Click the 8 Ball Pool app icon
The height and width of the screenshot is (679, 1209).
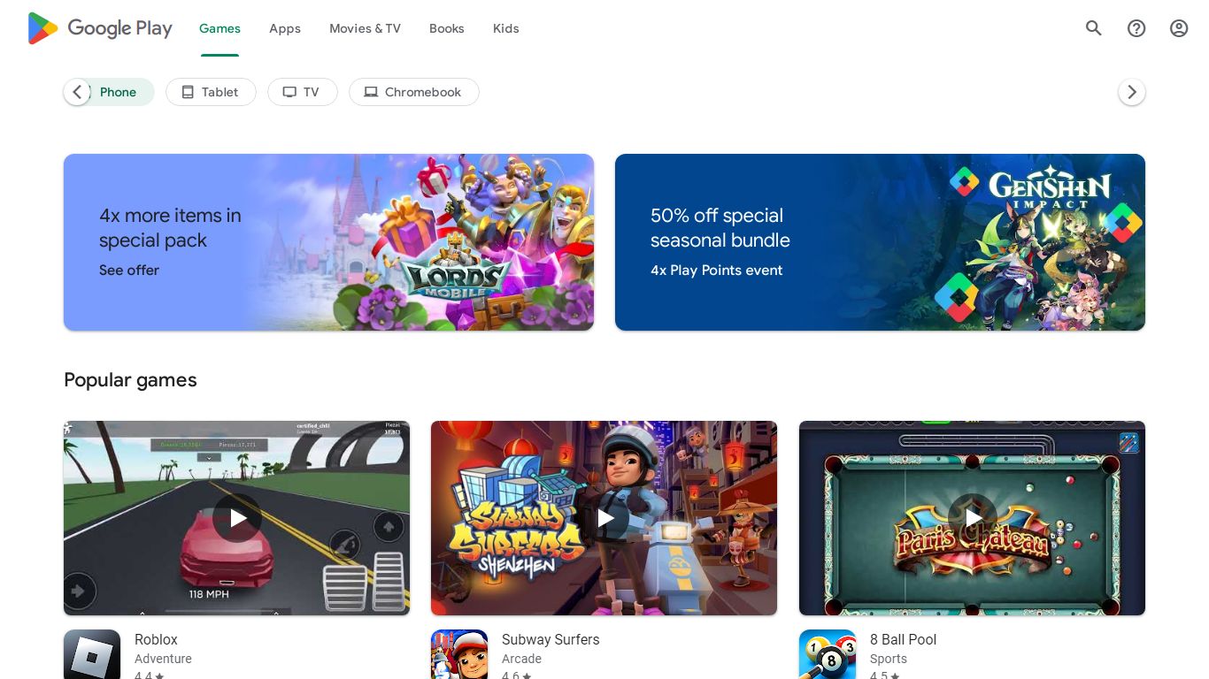[828, 654]
